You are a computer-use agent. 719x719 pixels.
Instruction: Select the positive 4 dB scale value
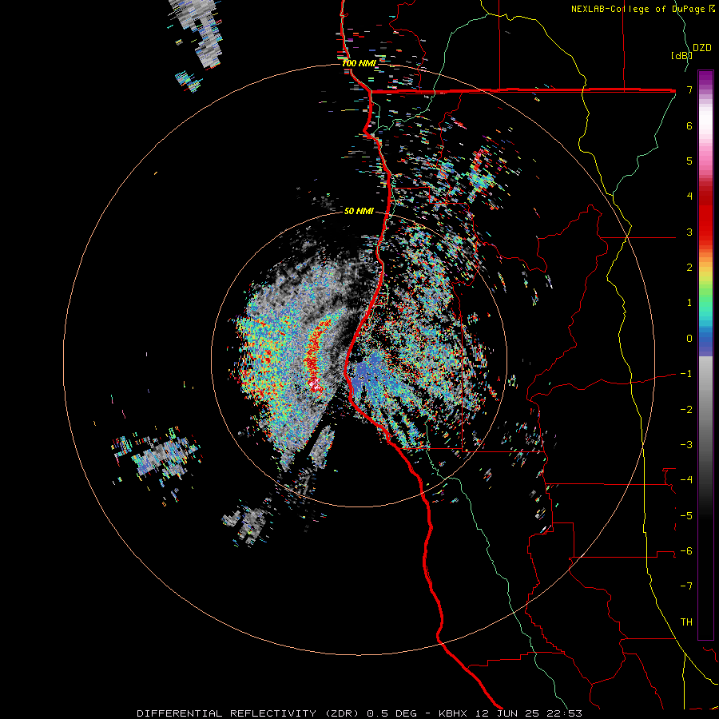tap(689, 197)
